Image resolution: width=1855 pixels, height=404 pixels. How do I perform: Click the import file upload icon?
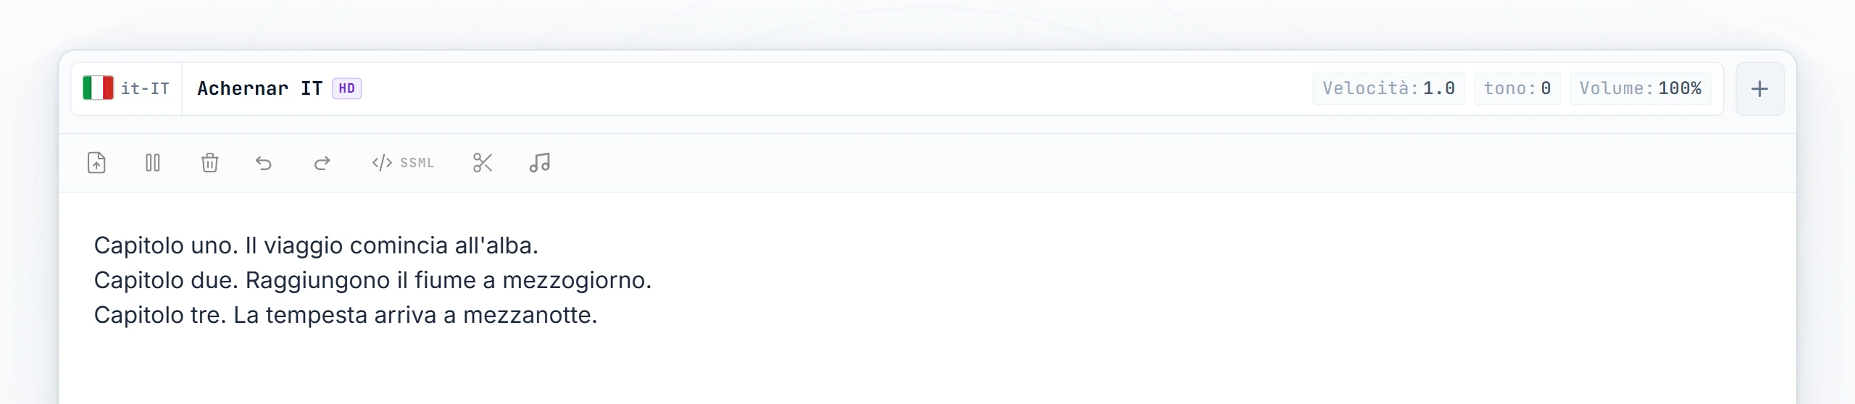pyautogui.click(x=96, y=163)
